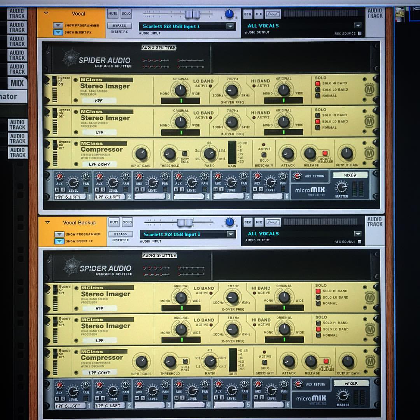420x420 pixels.
Task: Select the MIX item in left sidebar
Action: click(x=17, y=83)
